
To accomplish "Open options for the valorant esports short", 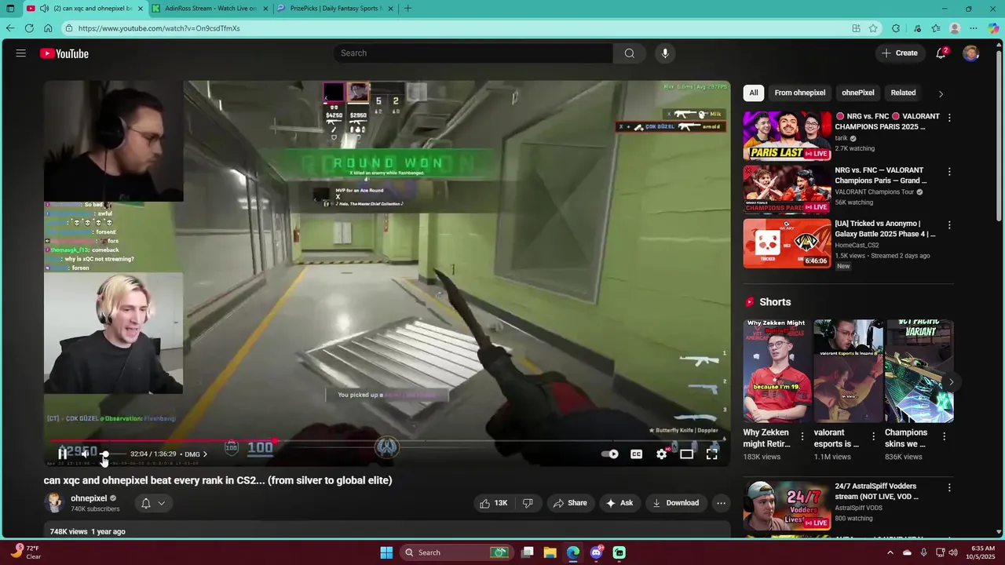I will [873, 436].
